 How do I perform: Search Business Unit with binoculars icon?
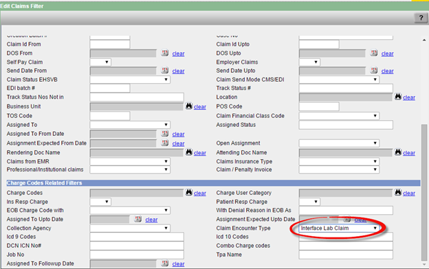click(189, 106)
